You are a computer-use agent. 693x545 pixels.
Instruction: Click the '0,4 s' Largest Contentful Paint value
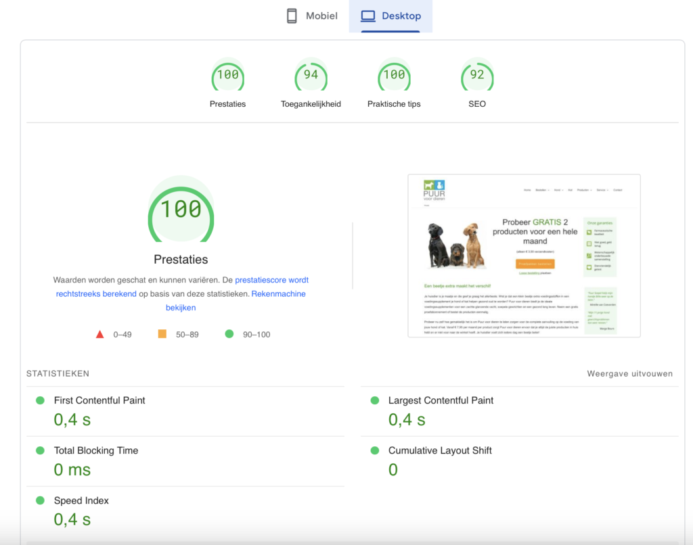(x=407, y=420)
